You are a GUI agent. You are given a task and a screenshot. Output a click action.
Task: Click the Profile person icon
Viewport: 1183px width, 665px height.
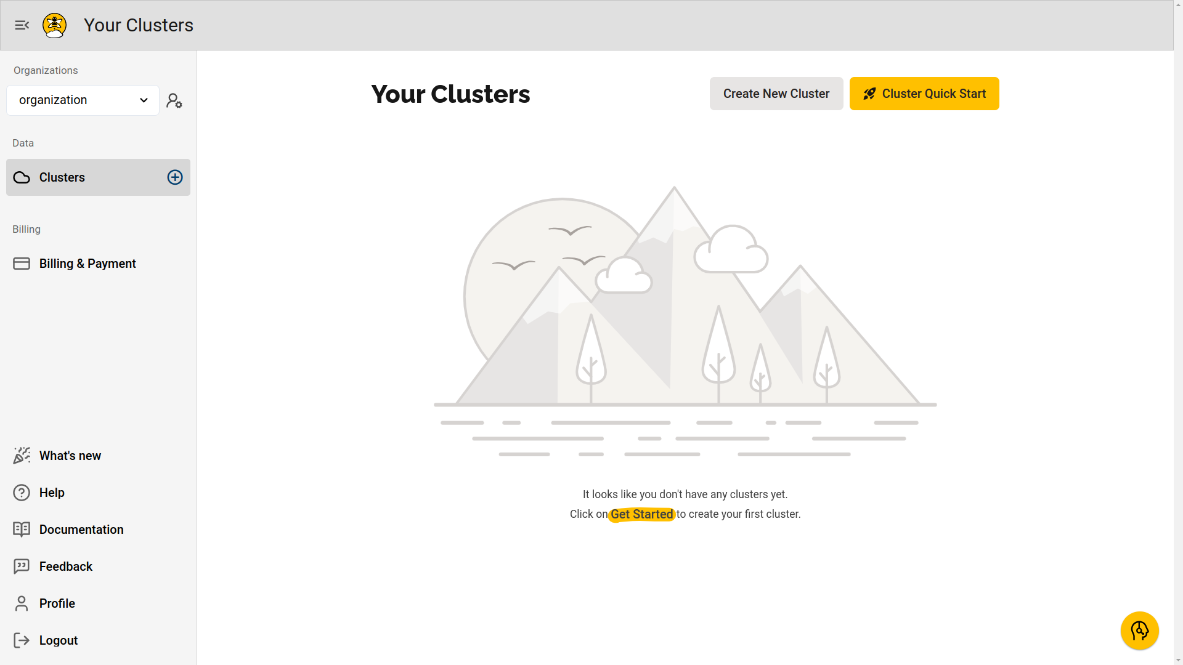click(21, 603)
